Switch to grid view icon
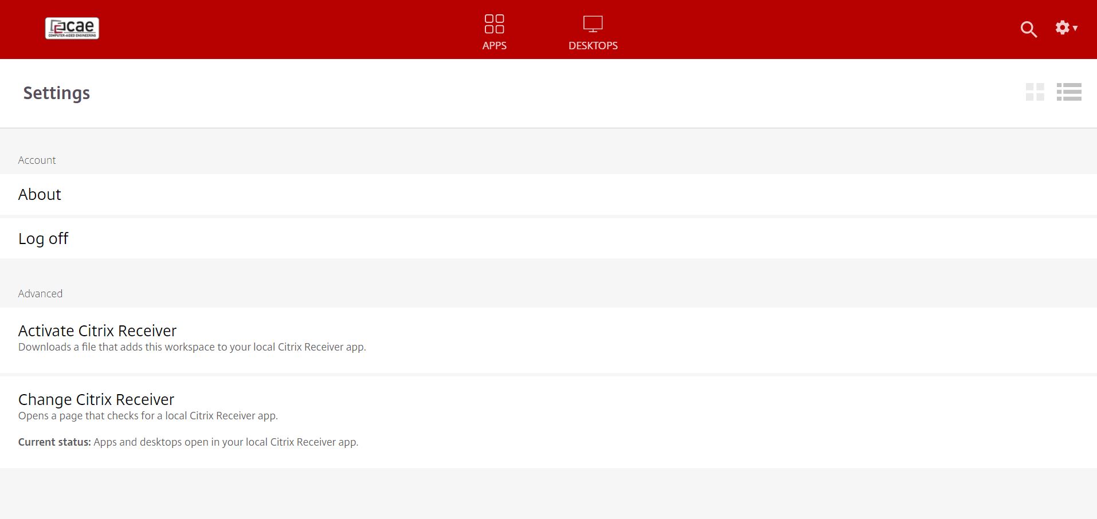This screenshot has height=519, width=1097. (1035, 92)
